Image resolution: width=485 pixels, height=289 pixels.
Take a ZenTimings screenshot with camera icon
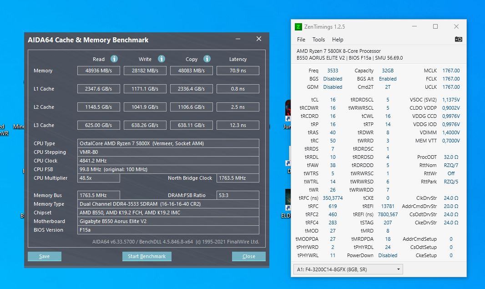[x=459, y=39]
